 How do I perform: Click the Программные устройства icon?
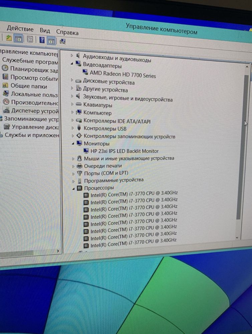click(x=80, y=181)
